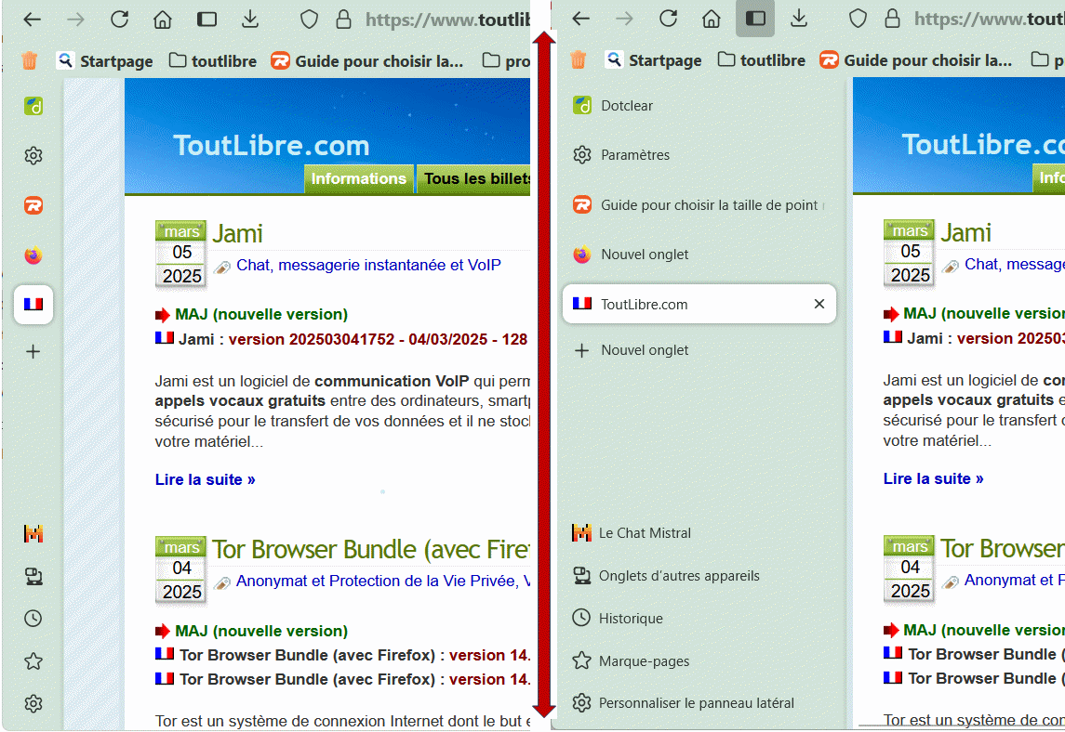Click 'Lire la suite »' in the left window
The image size is (1065, 732).
point(206,479)
